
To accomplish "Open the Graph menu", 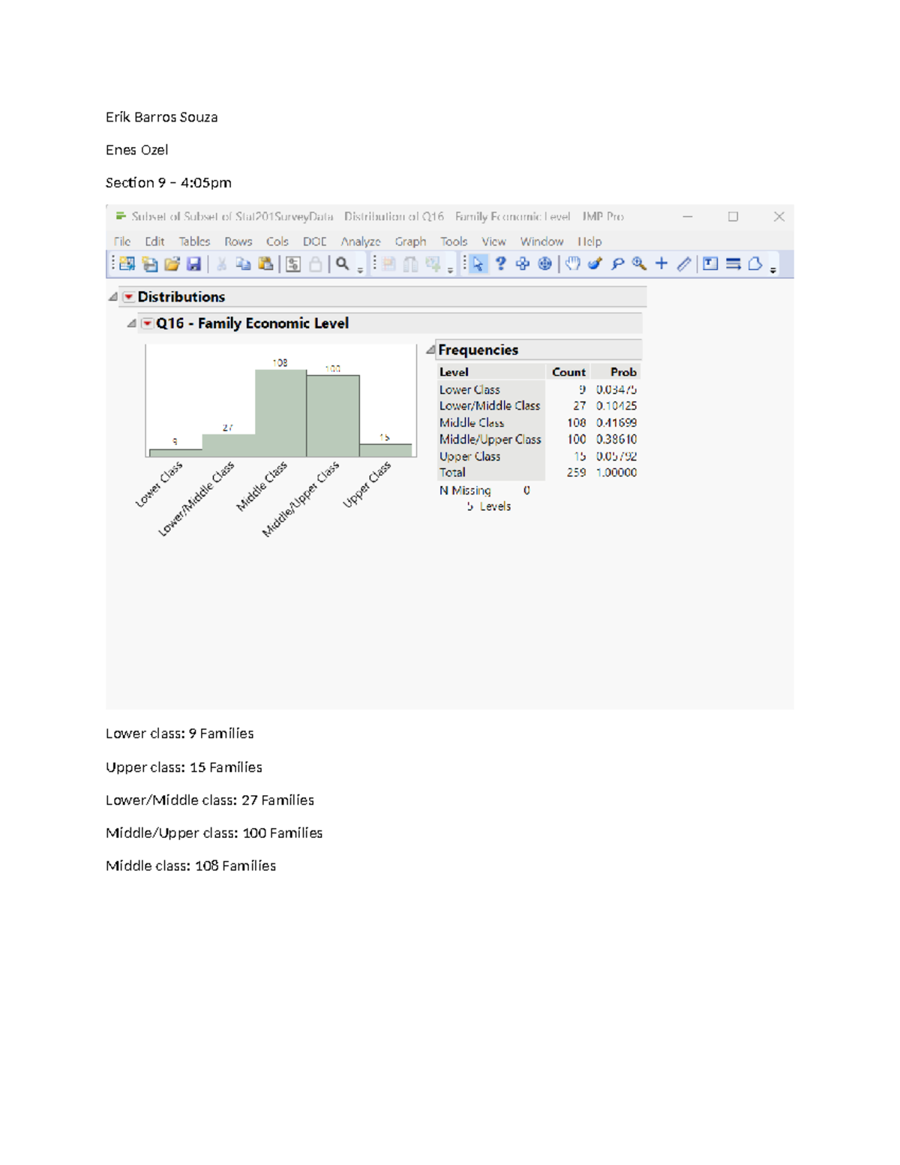I will coord(409,242).
